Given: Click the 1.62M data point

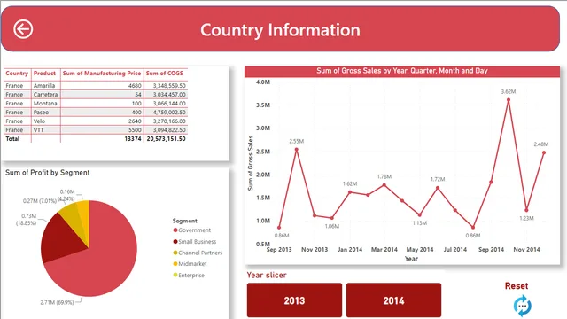Looking at the screenshot, I should pyautogui.click(x=350, y=192).
